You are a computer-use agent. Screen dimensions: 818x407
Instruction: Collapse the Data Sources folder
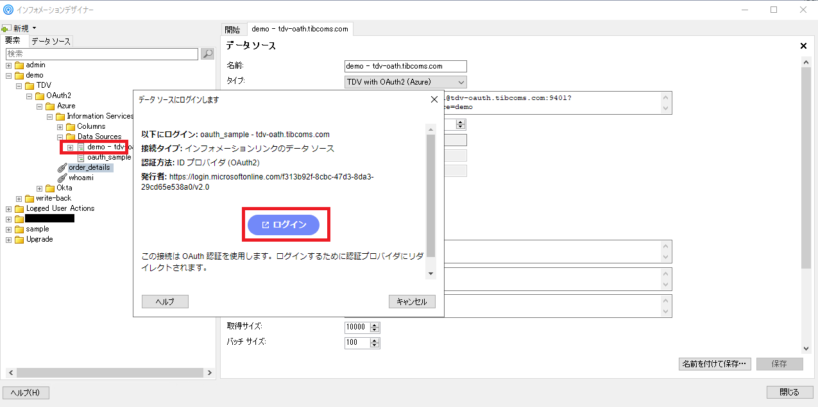pyautogui.click(x=60, y=137)
